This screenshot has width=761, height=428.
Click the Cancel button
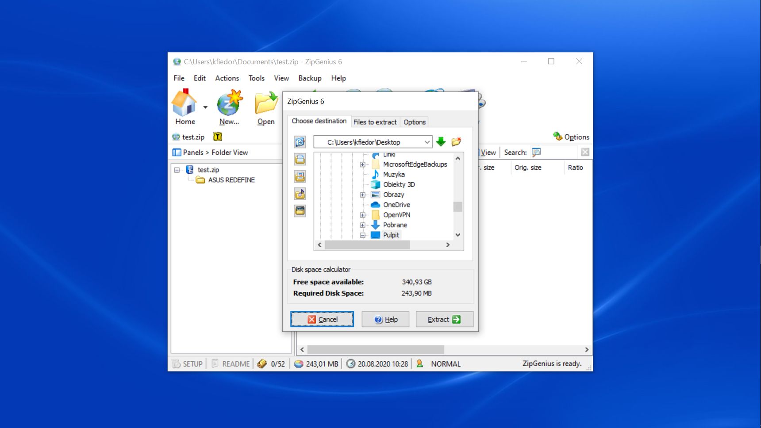(x=322, y=319)
